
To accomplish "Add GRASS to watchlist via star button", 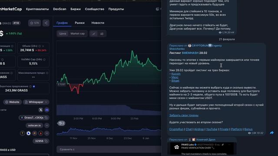I will tap(34, 23).
